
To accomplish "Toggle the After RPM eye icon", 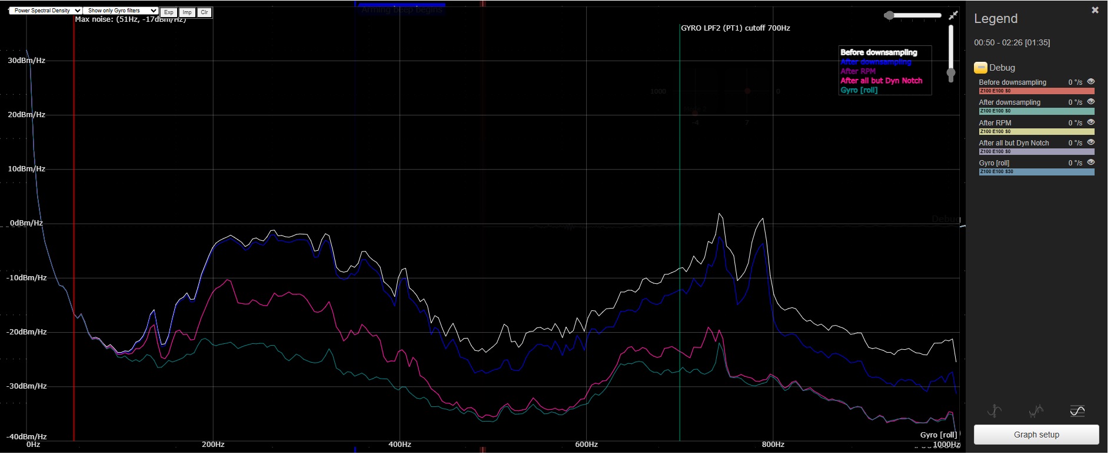I will coord(1090,122).
